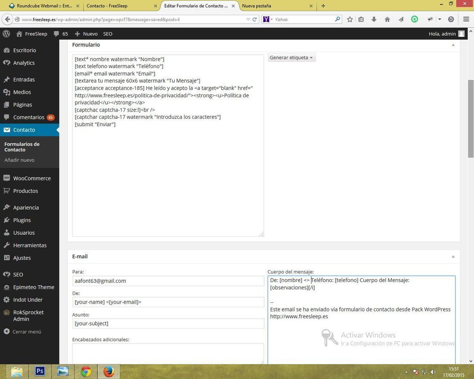
Task: Click the green circle extension icon
Action: [x=415, y=19]
